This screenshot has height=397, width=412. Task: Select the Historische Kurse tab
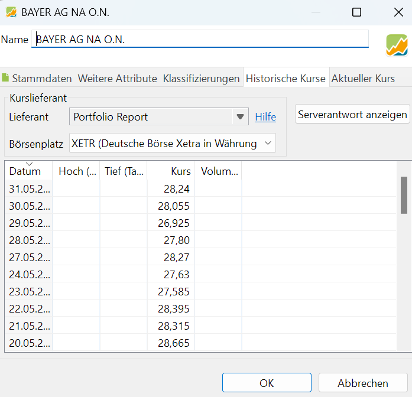pos(286,79)
